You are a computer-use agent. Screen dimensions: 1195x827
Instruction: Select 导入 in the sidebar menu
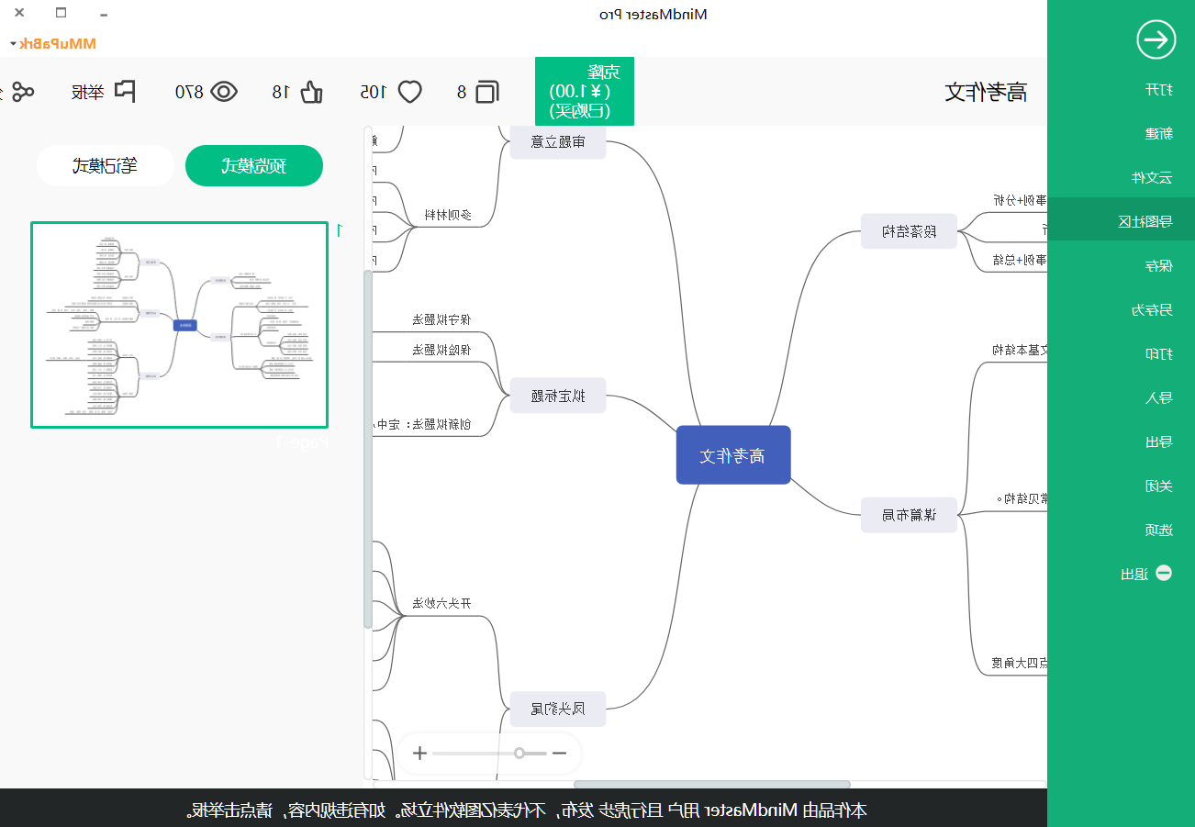(x=1159, y=397)
